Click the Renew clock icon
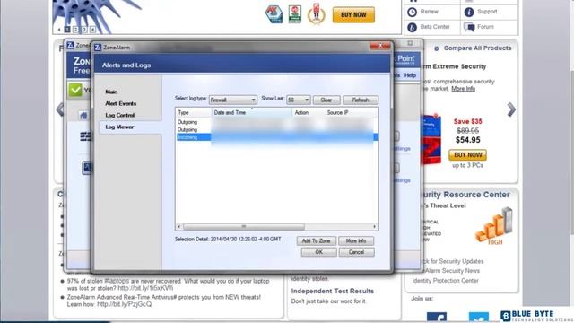 click(x=413, y=12)
